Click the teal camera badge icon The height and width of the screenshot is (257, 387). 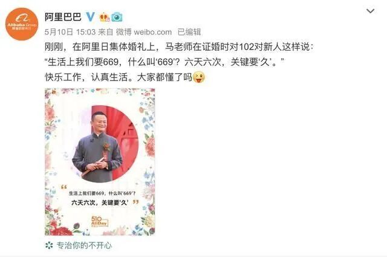(117, 17)
